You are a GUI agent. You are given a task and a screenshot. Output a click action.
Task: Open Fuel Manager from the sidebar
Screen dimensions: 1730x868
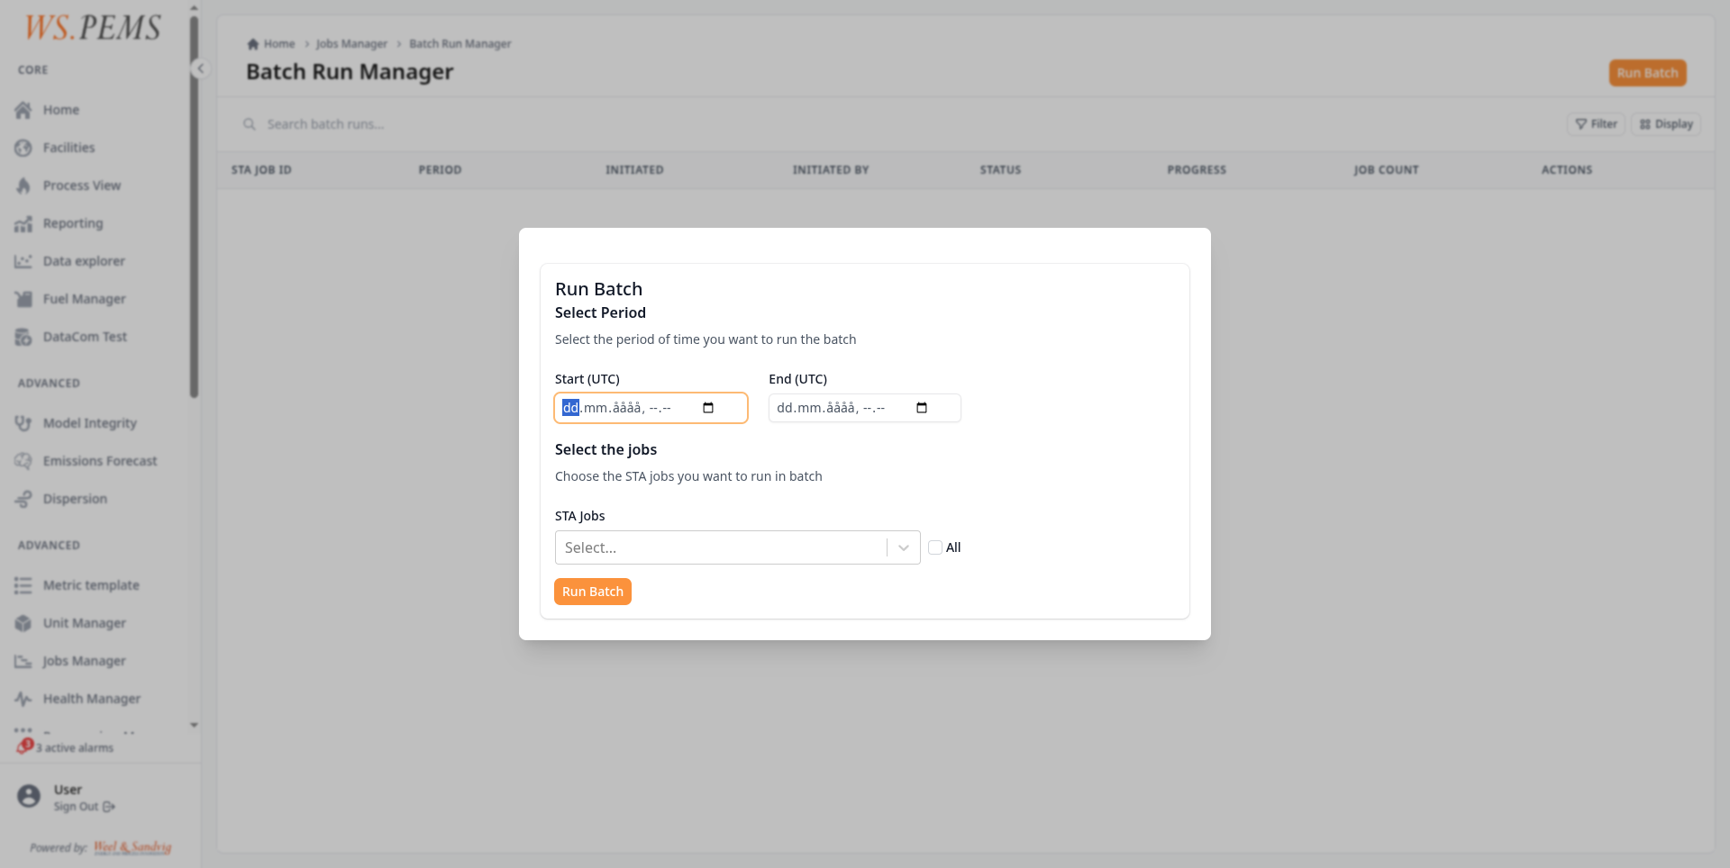(x=85, y=299)
